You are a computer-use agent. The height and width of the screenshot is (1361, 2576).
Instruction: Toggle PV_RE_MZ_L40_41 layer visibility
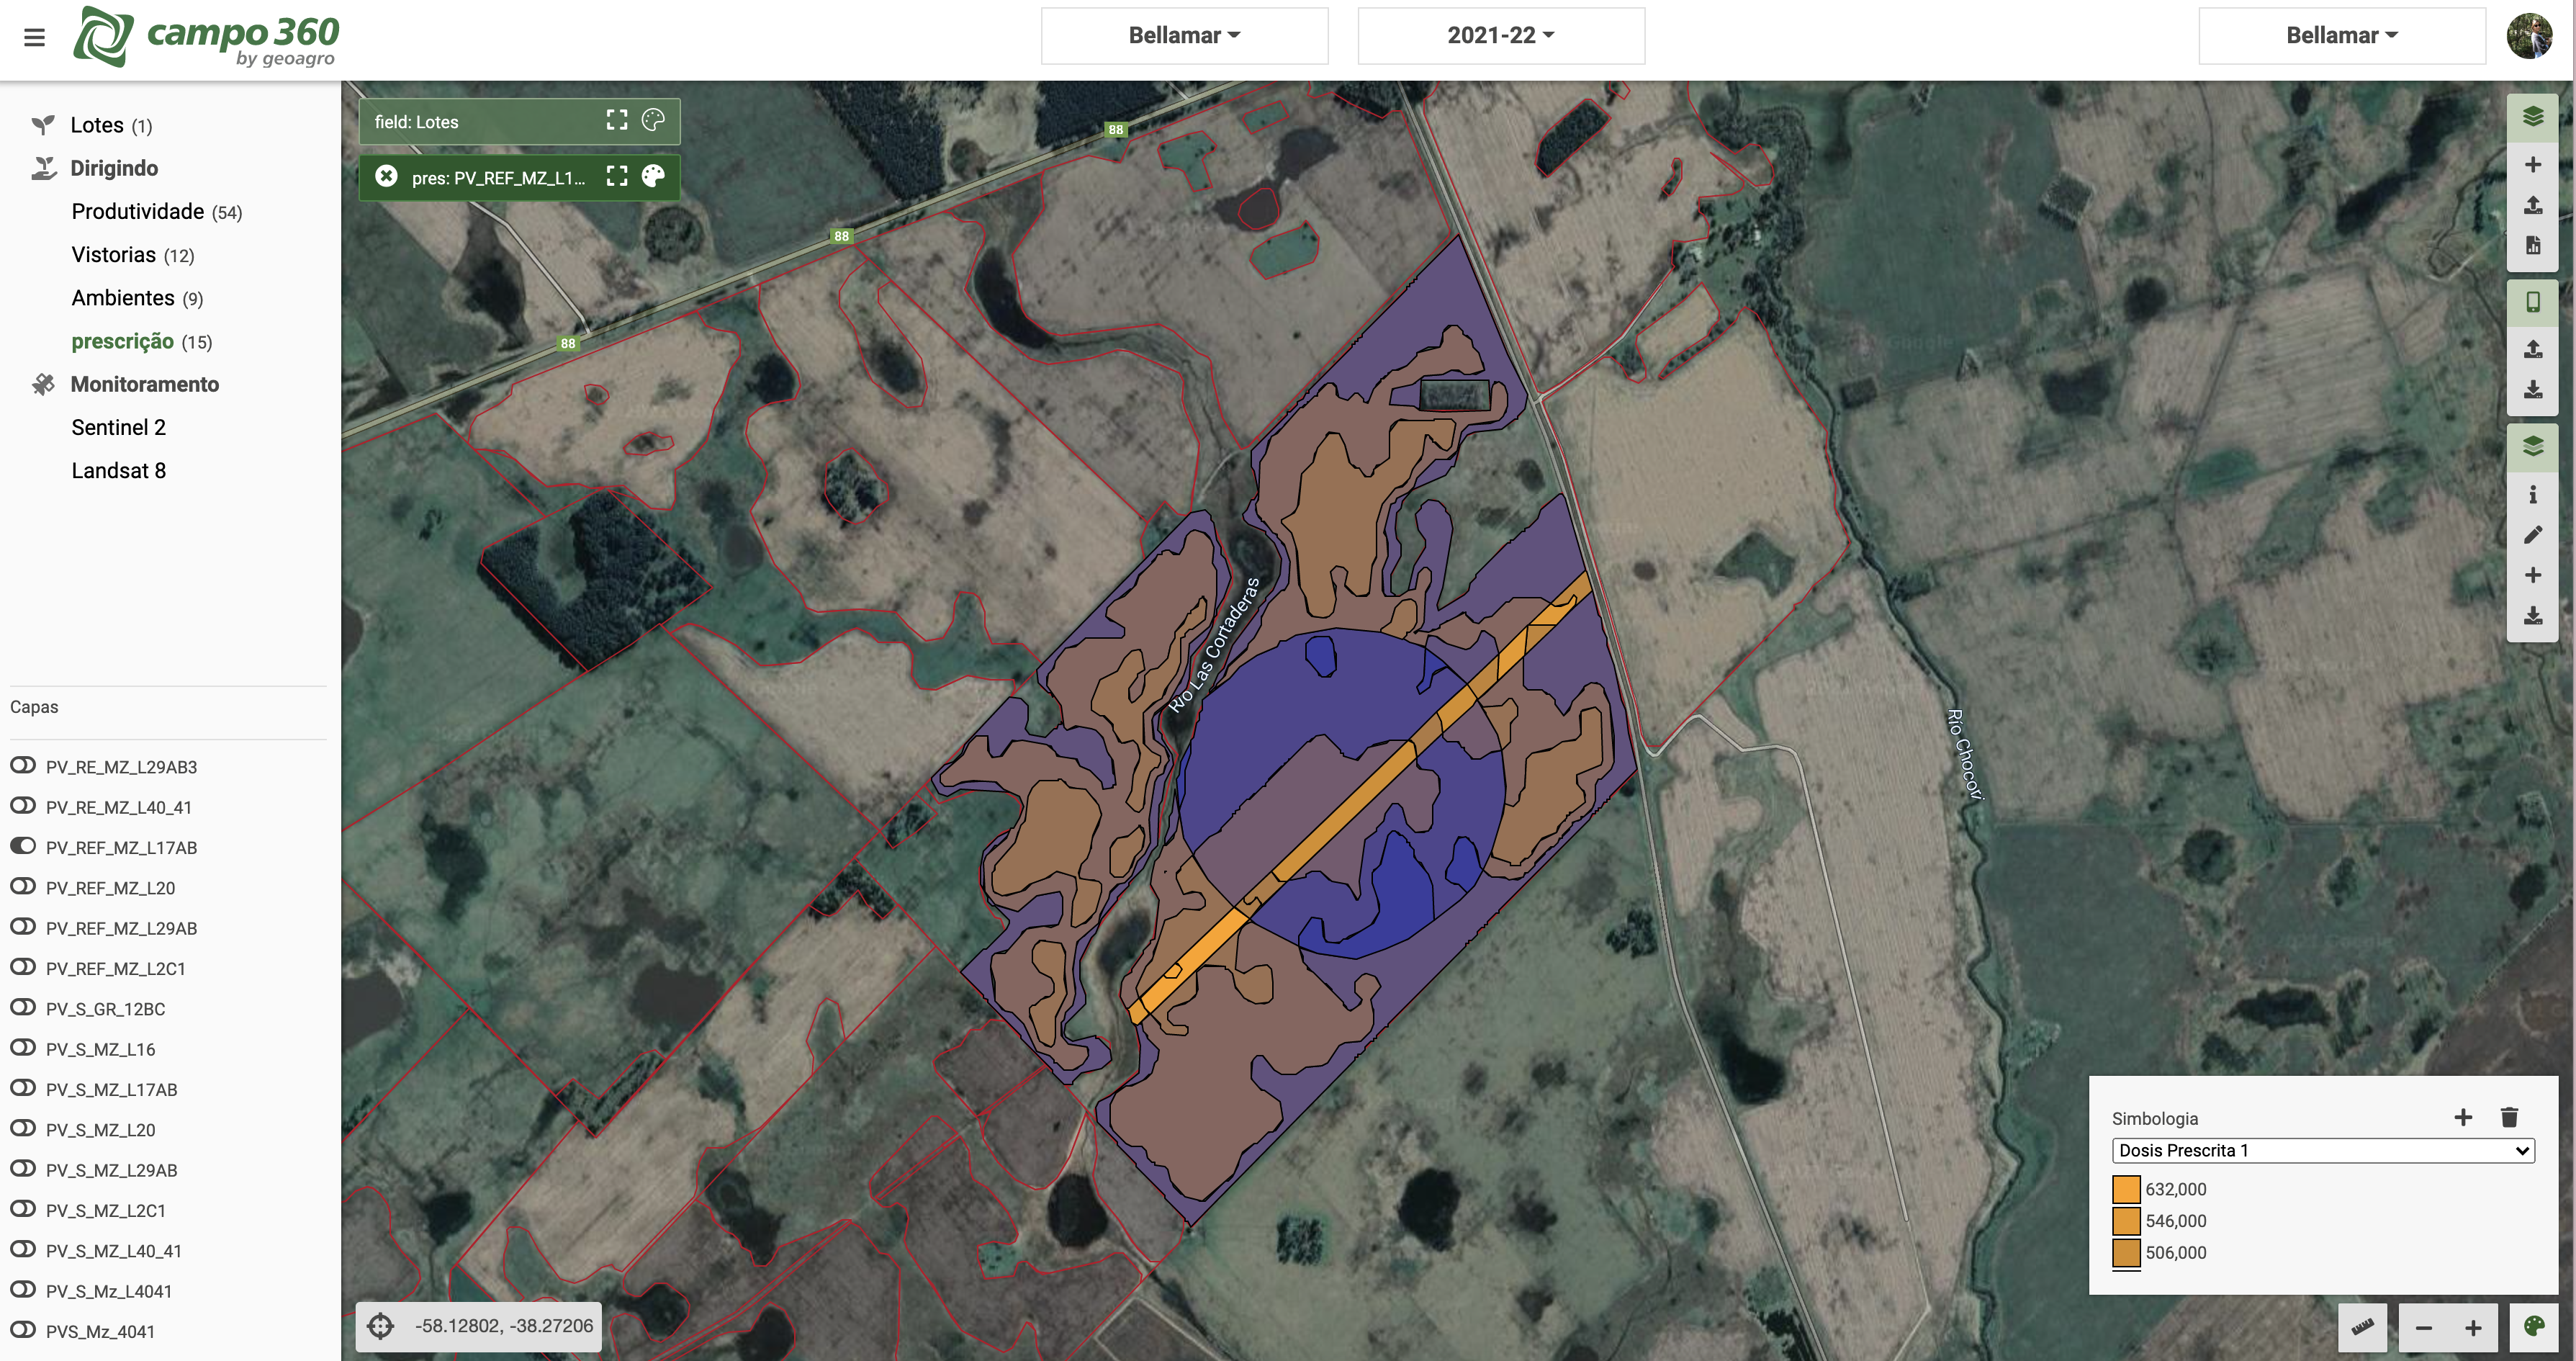pos(23,806)
